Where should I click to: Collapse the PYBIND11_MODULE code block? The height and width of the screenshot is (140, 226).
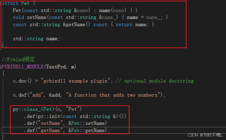(x=1, y=67)
